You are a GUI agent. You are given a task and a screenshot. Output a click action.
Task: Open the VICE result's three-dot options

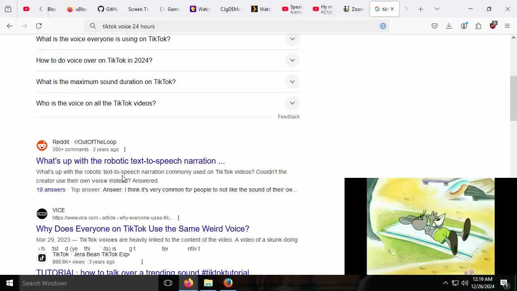178,218
